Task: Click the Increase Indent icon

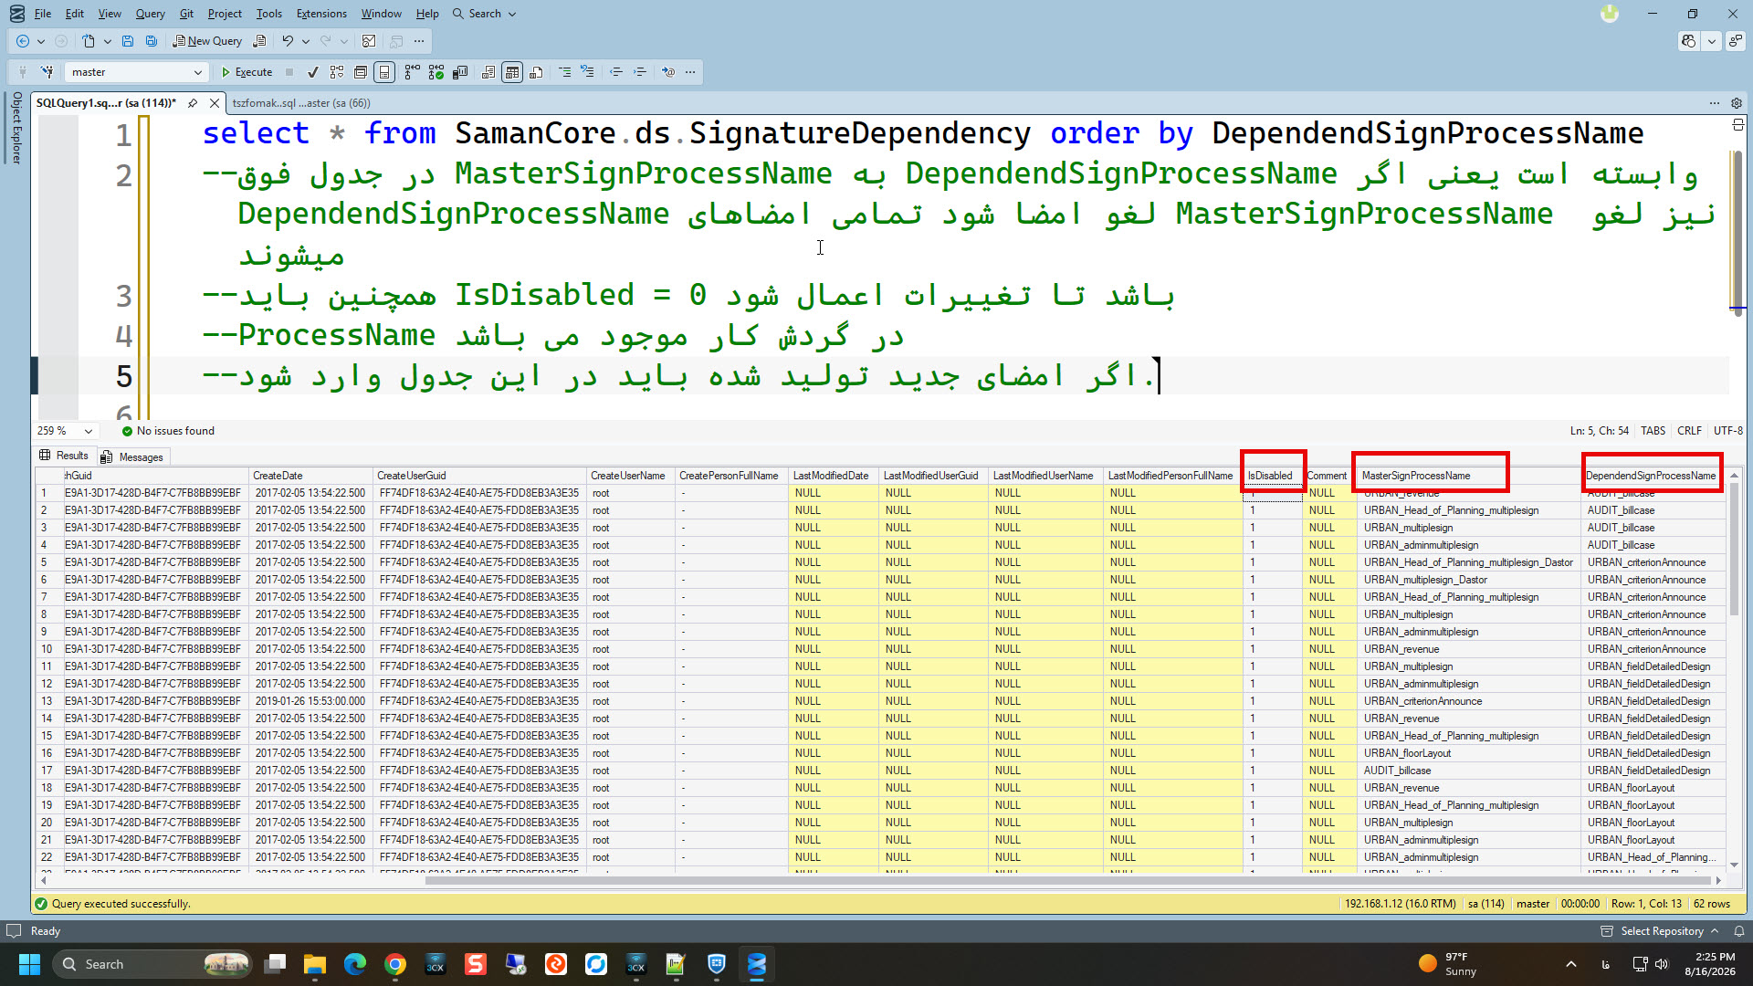Action: coord(640,72)
